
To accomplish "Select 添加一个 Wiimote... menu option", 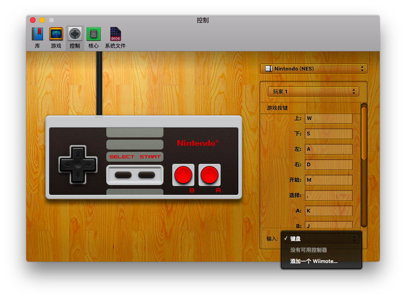I will point(321,261).
